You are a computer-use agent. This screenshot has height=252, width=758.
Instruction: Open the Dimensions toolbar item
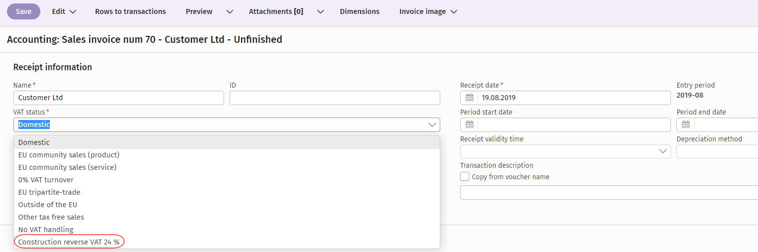click(x=360, y=11)
